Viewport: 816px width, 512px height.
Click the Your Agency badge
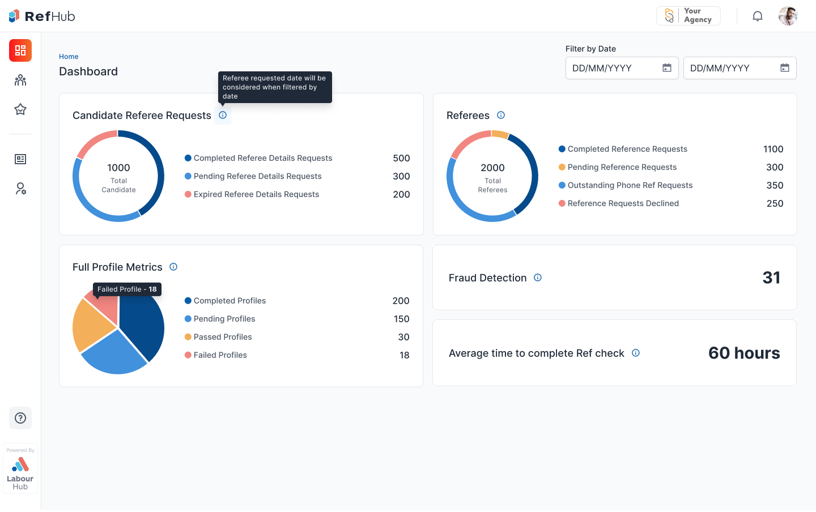pos(688,16)
